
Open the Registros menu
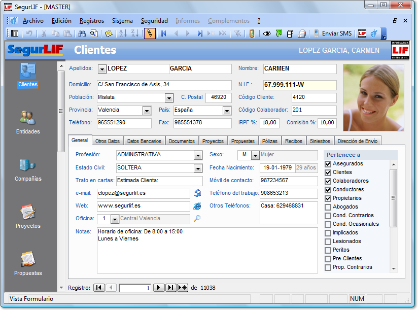(x=91, y=21)
